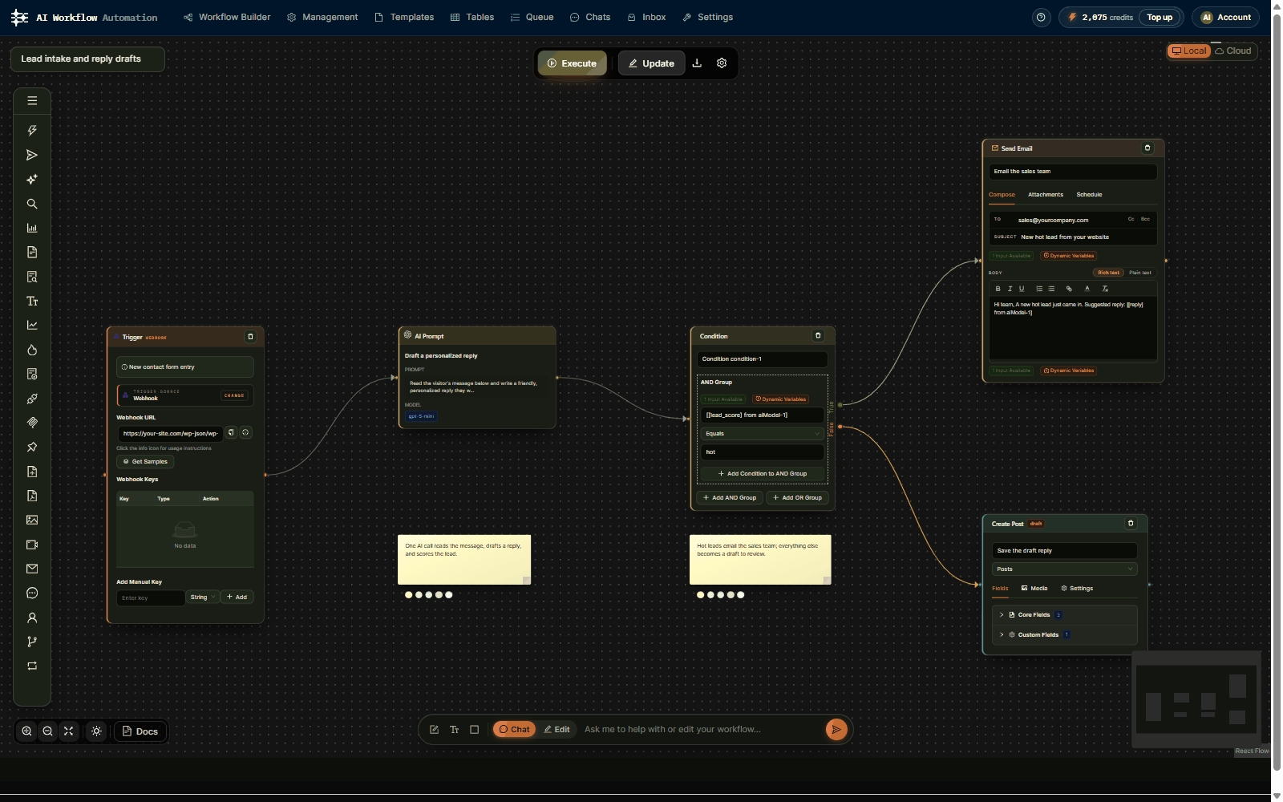Open the Posts type dropdown

coord(1064,569)
